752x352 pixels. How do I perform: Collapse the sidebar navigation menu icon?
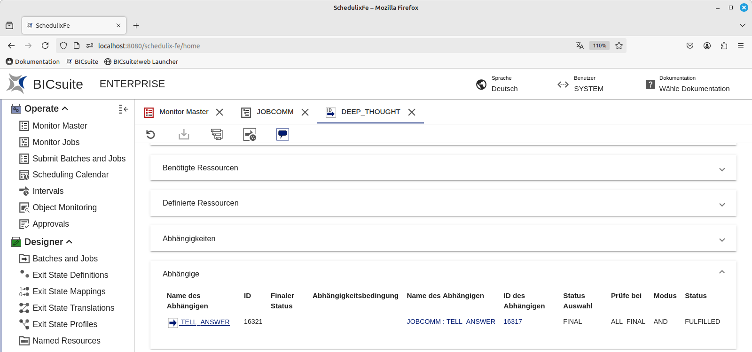123,109
